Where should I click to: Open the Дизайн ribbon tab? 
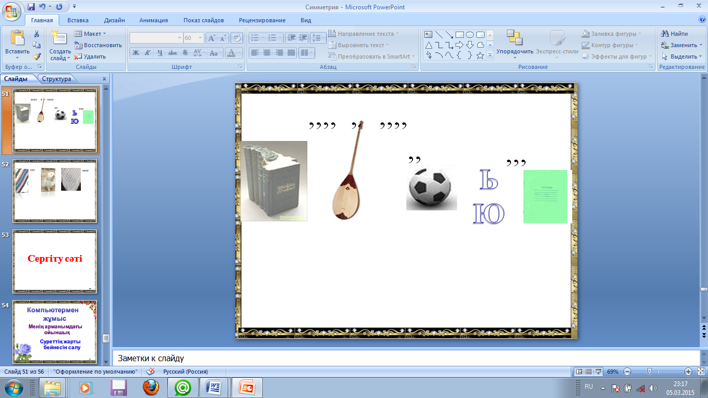[x=114, y=20]
